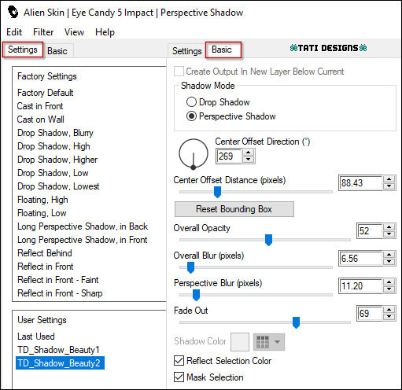Click the direction dial for Center Offset
402x390 pixels.
(x=194, y=153)
